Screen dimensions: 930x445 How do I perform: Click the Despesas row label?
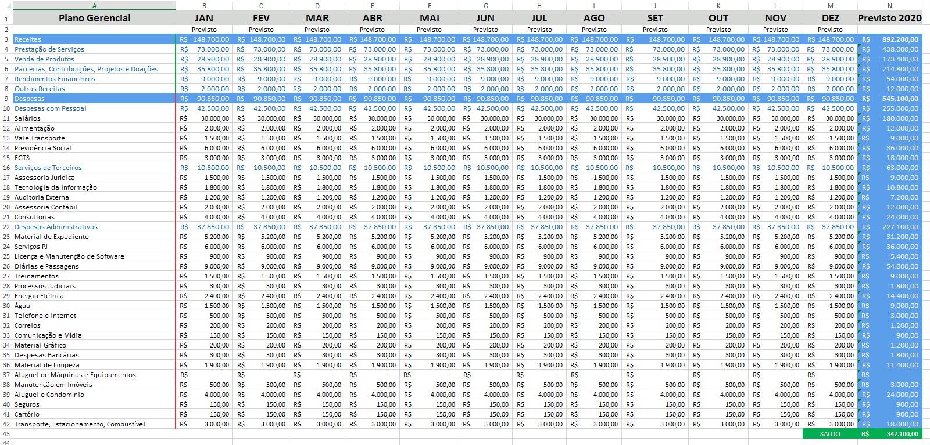pos(30,99)
